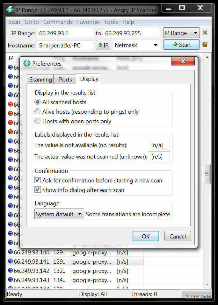Close the Preferences dialog with red X
Viewport: 218px width, 305px height.
click(183, 61)
